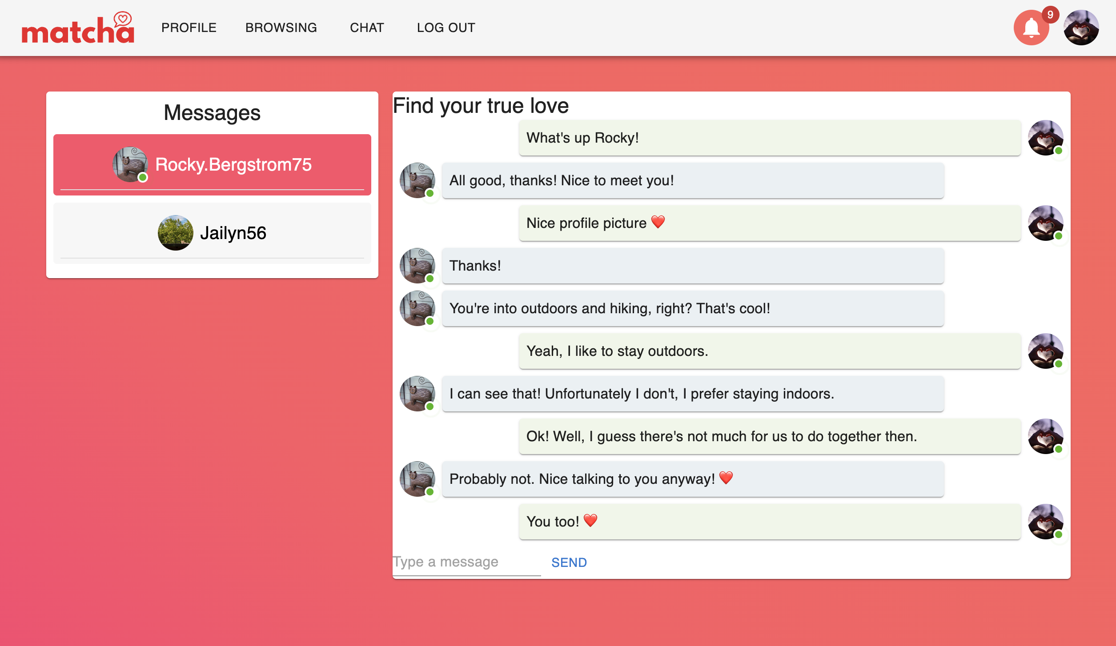The image size is (1116, 646).
Task: Click Rocky's avatar beside 'Probably not' message
Action: [417, 479]
